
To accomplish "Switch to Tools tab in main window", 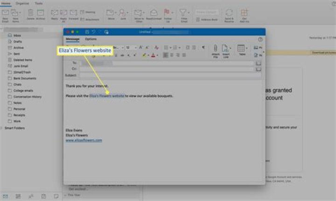I will pyautogui.click(x=39, y=3).
